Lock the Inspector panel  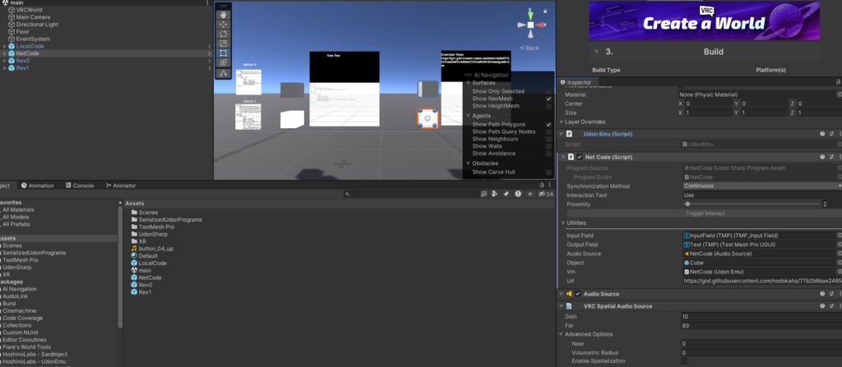[838, 82]
